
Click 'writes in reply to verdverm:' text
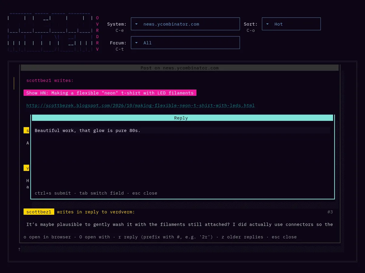[x=96, y=212]
